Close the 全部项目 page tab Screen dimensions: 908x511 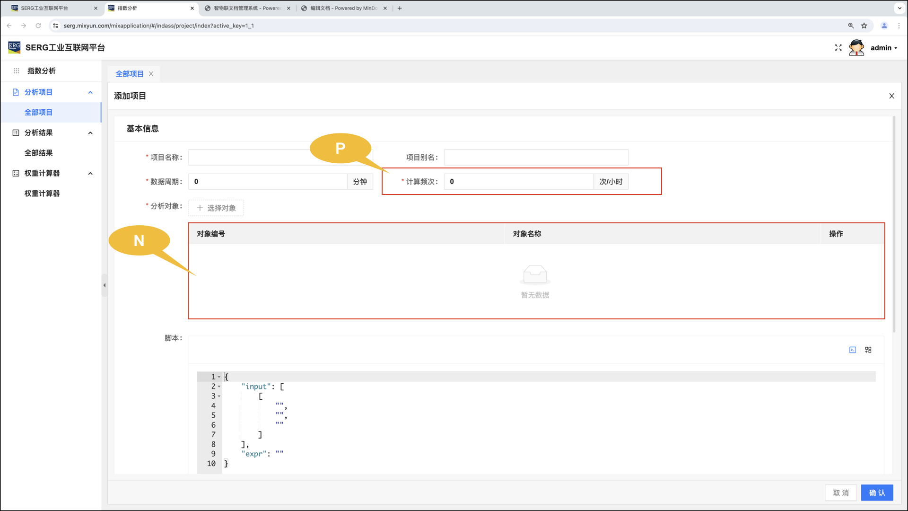coord(151,74)
